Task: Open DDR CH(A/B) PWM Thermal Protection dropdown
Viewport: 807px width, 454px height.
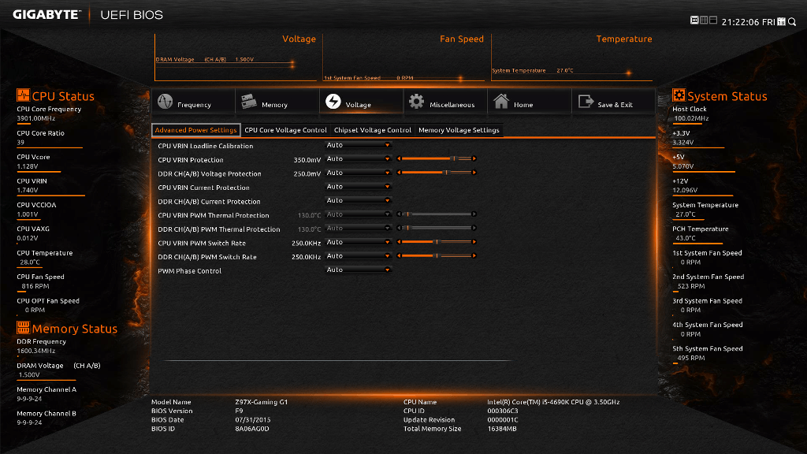Action: (359, 229)
